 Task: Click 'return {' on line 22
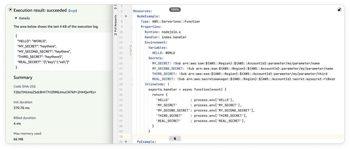160,95
